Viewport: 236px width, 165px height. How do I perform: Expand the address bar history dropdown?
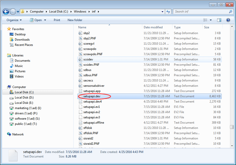pyautogui.click(x=162, y=12)
